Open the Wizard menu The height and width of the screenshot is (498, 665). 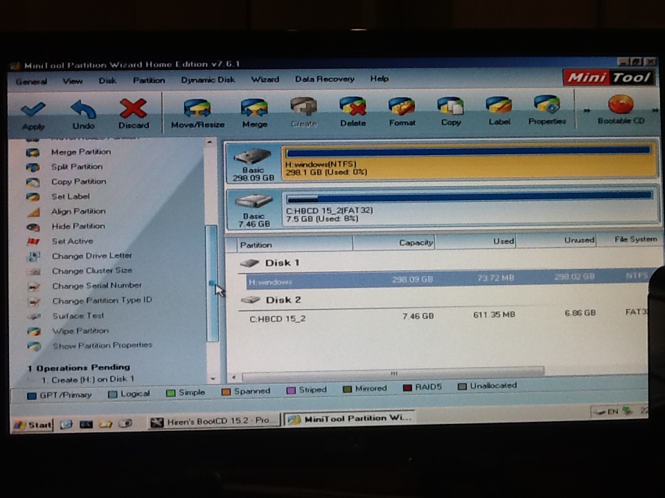click(265, 79)
